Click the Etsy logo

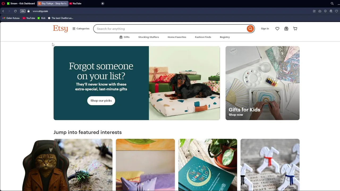pyautogui.click(x=60, y=28)
